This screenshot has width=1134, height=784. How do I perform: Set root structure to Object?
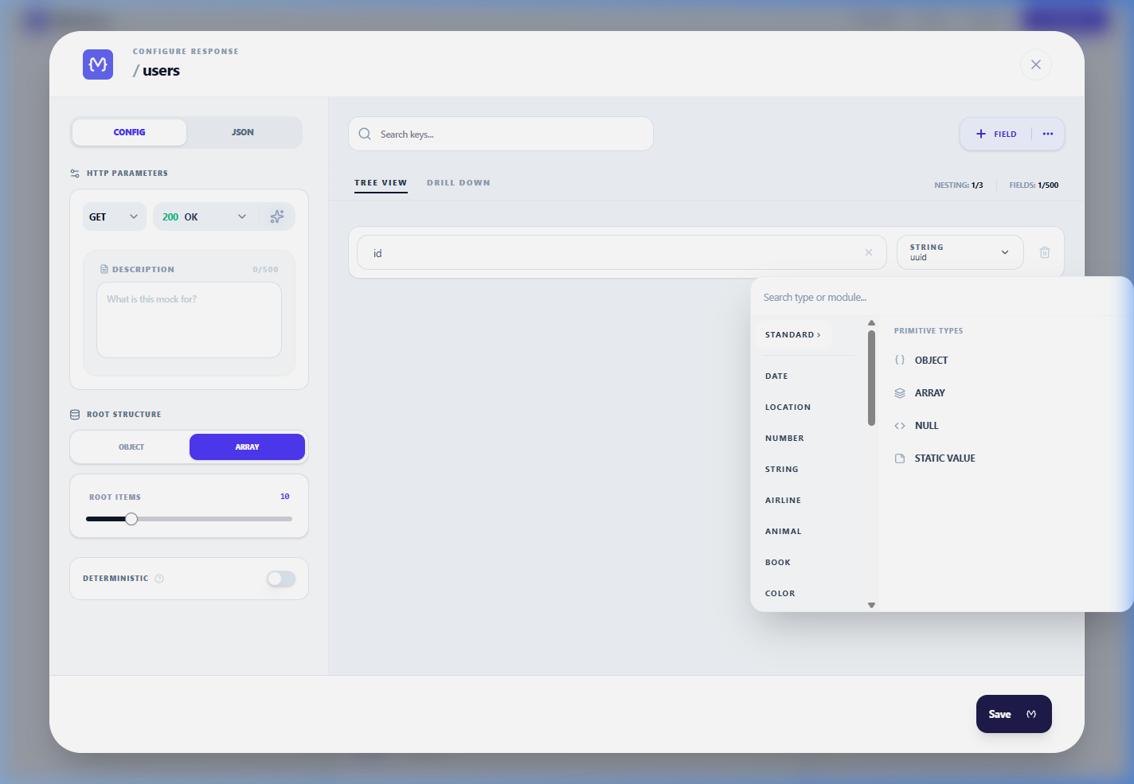(x=131, y=447)
